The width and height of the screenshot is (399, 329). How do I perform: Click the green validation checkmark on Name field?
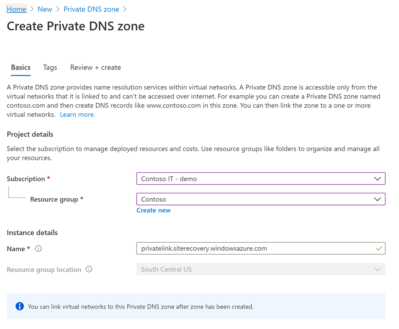tap(379, 248)
